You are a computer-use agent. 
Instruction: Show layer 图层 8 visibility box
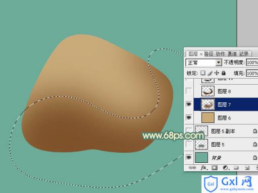pyautogui.click(x=189, y=91)
